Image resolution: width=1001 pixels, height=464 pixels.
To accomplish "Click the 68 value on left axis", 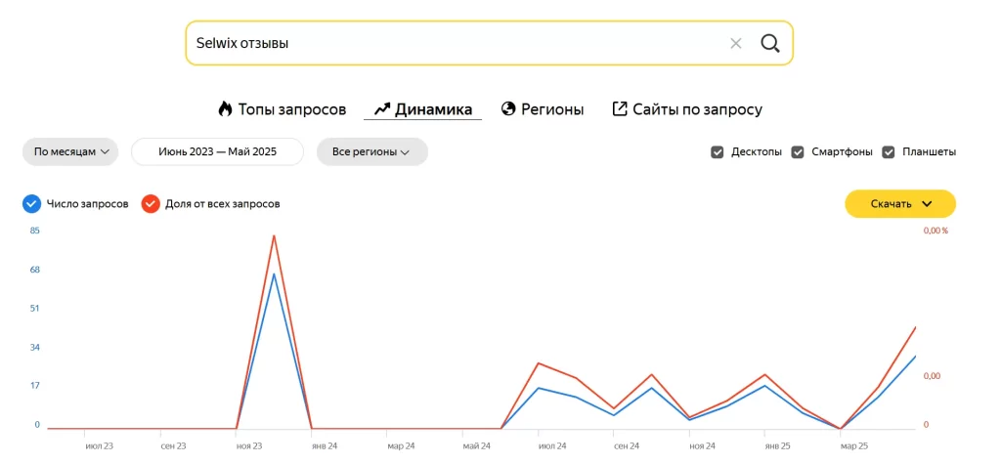I will 34,270.
